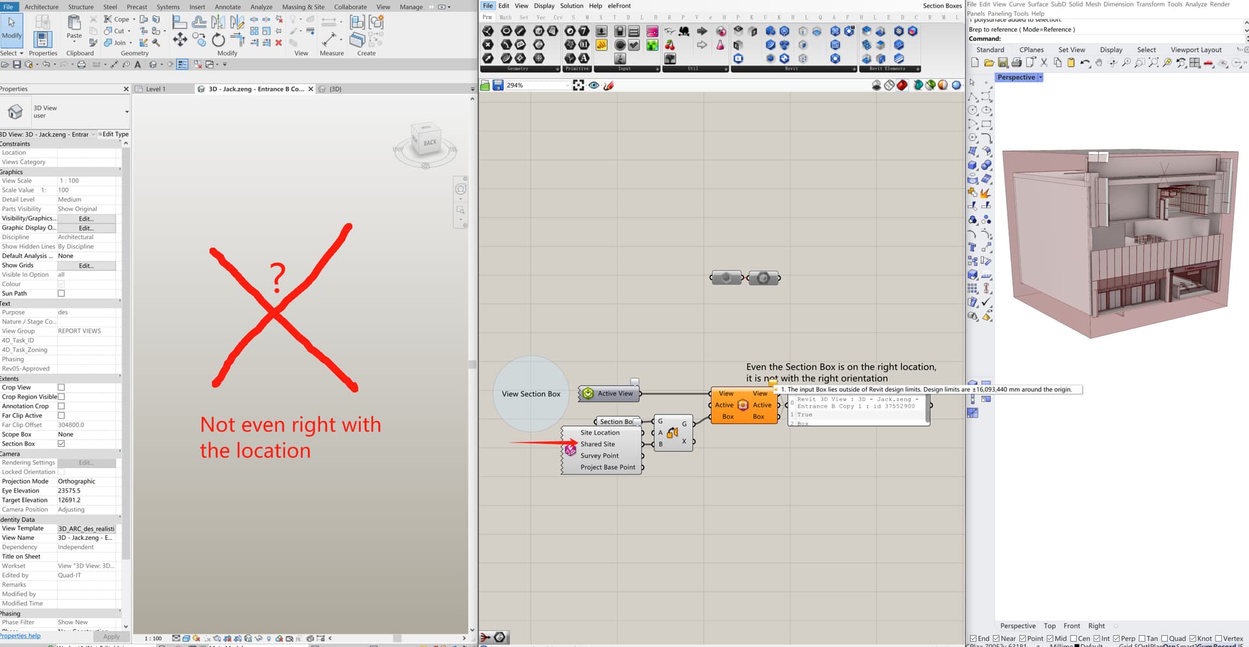Toggle Crop Region Visible checkbox
The width and height of the screenshot is (1249, 647).
[61, 397]
